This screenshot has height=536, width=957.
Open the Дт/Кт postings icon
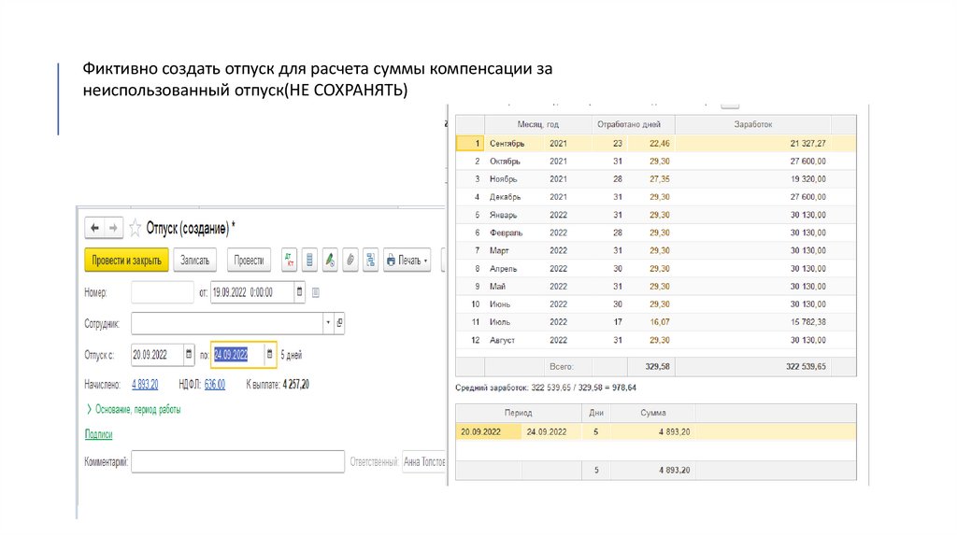pos(289,260)
